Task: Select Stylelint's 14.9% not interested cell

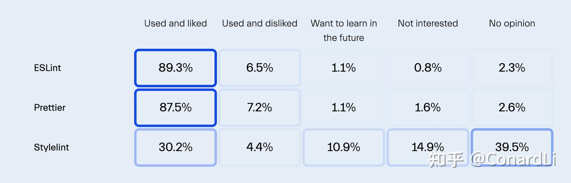Action: [428, 147]
